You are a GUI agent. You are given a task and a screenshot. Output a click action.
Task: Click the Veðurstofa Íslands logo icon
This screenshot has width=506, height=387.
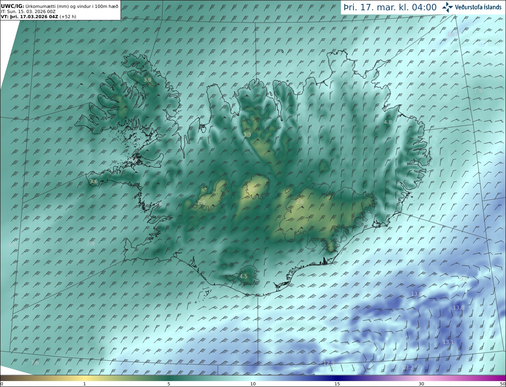click(x=448, y=7)
